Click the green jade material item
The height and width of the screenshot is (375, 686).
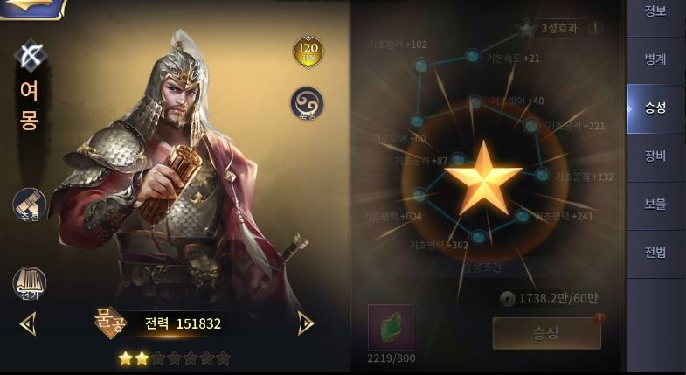(x=391, y=327)
